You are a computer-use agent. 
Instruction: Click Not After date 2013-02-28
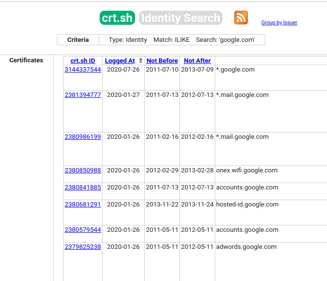[x=197, y=170]
